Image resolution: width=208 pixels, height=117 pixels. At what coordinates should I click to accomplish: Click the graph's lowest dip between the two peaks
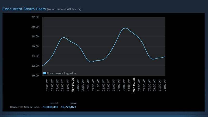pos(91,62)
